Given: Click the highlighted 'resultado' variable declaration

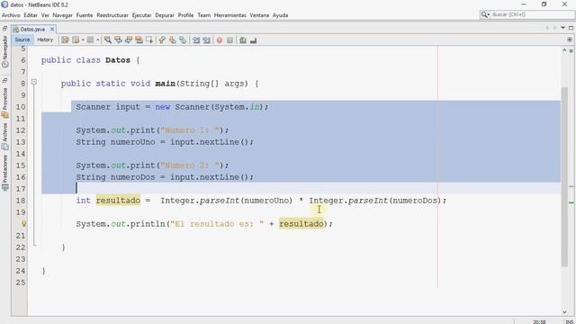Looking at the screenshot, I should click(118, 200).
